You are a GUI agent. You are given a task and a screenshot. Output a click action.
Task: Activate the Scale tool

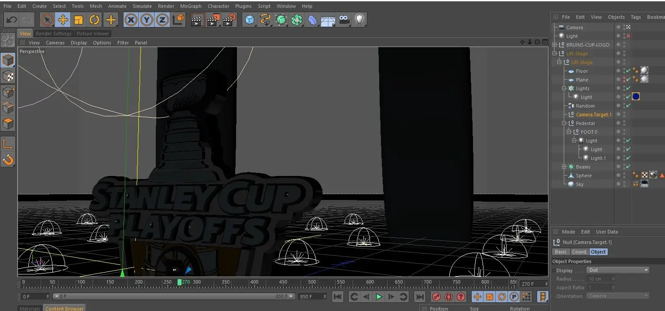tap(79, 20)
